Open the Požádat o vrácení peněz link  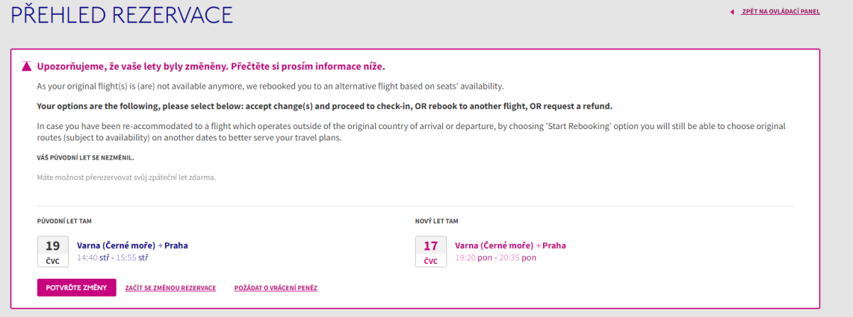click(x=276, y=287)
